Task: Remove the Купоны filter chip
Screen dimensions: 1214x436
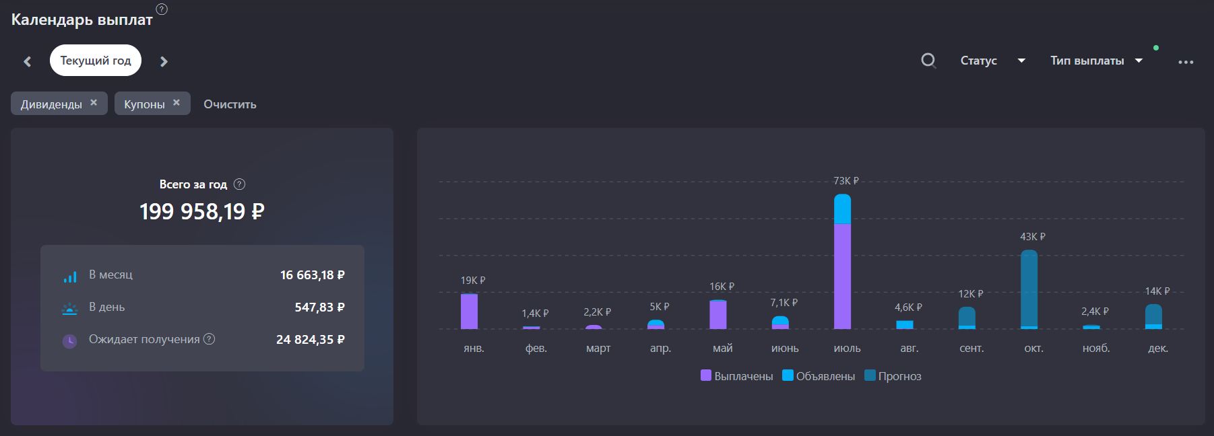Action: click(x=177, y=103)
